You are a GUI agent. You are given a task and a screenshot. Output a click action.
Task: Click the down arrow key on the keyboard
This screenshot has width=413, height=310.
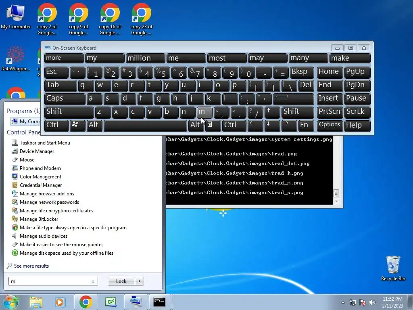click(272, 126)
